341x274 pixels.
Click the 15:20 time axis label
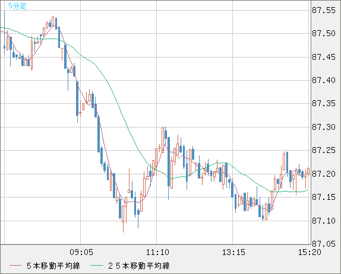point(310,252)
